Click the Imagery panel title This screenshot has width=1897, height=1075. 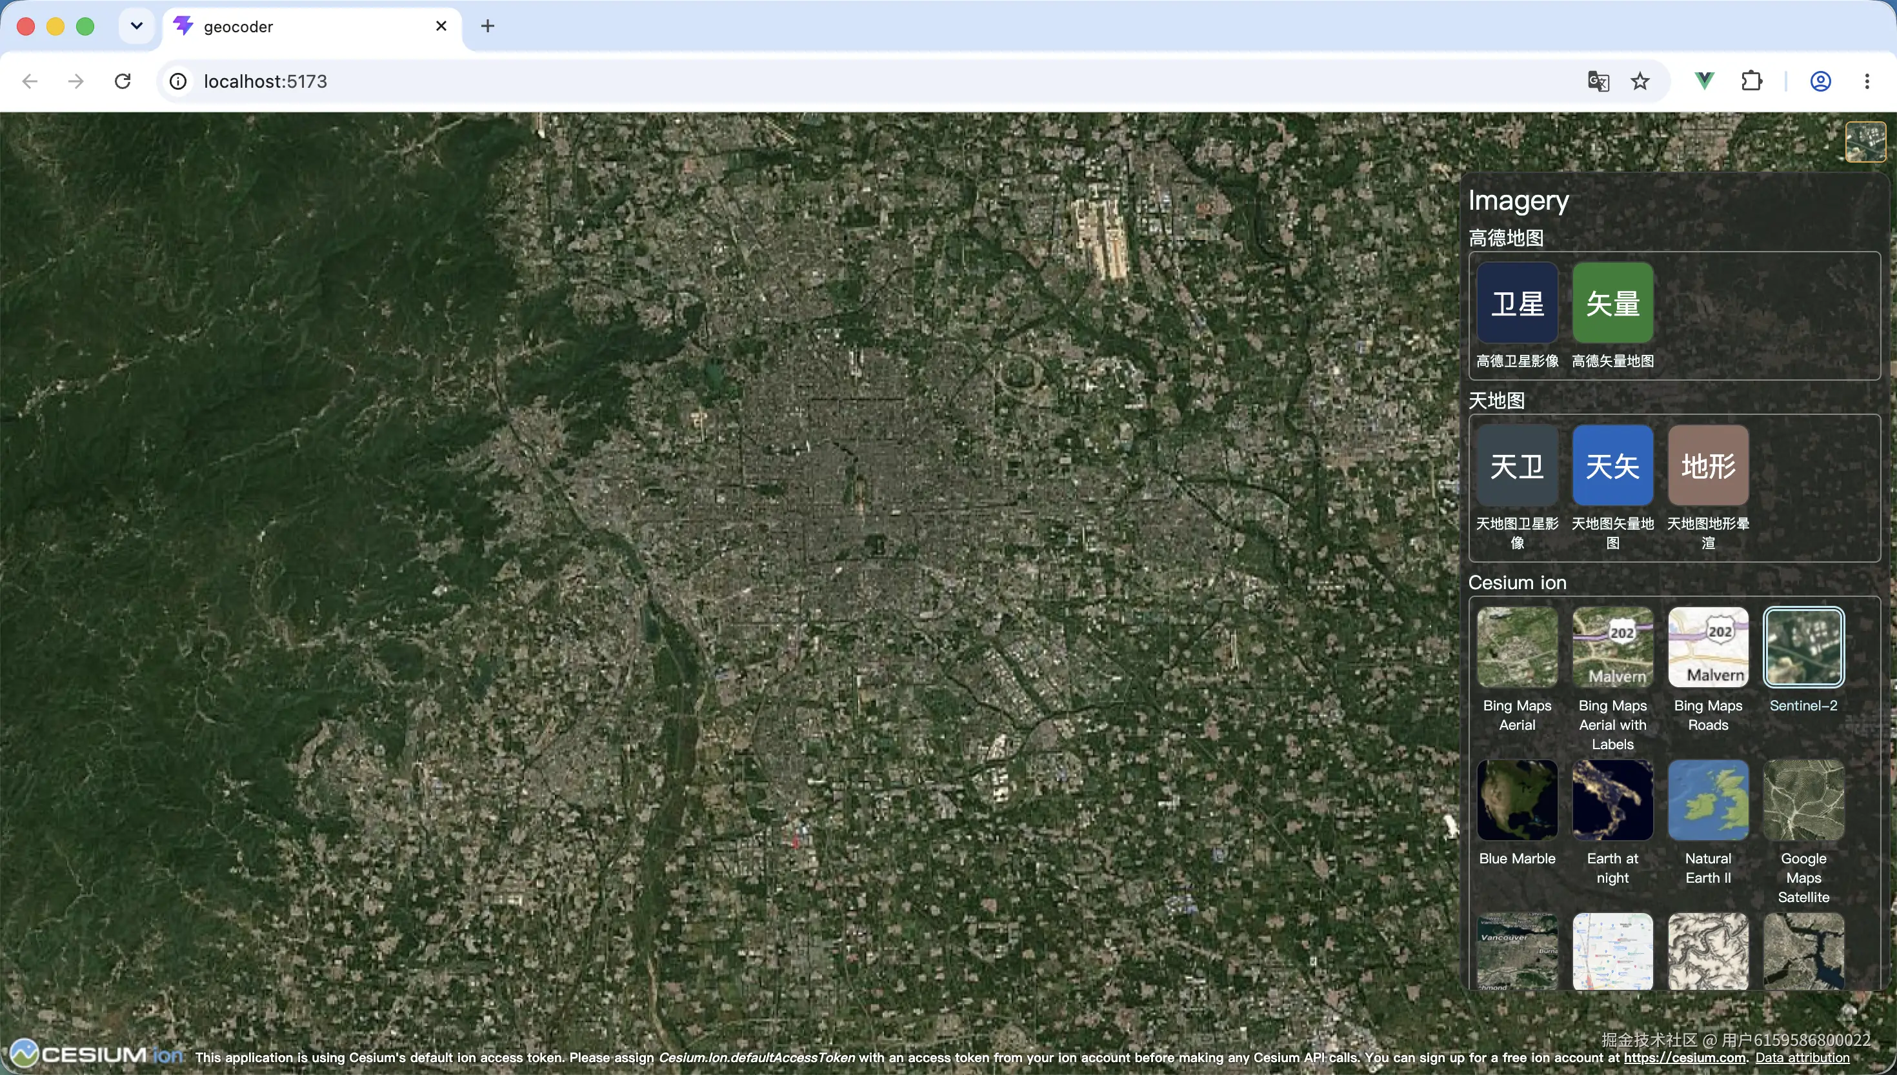(x=1518, y=200)
